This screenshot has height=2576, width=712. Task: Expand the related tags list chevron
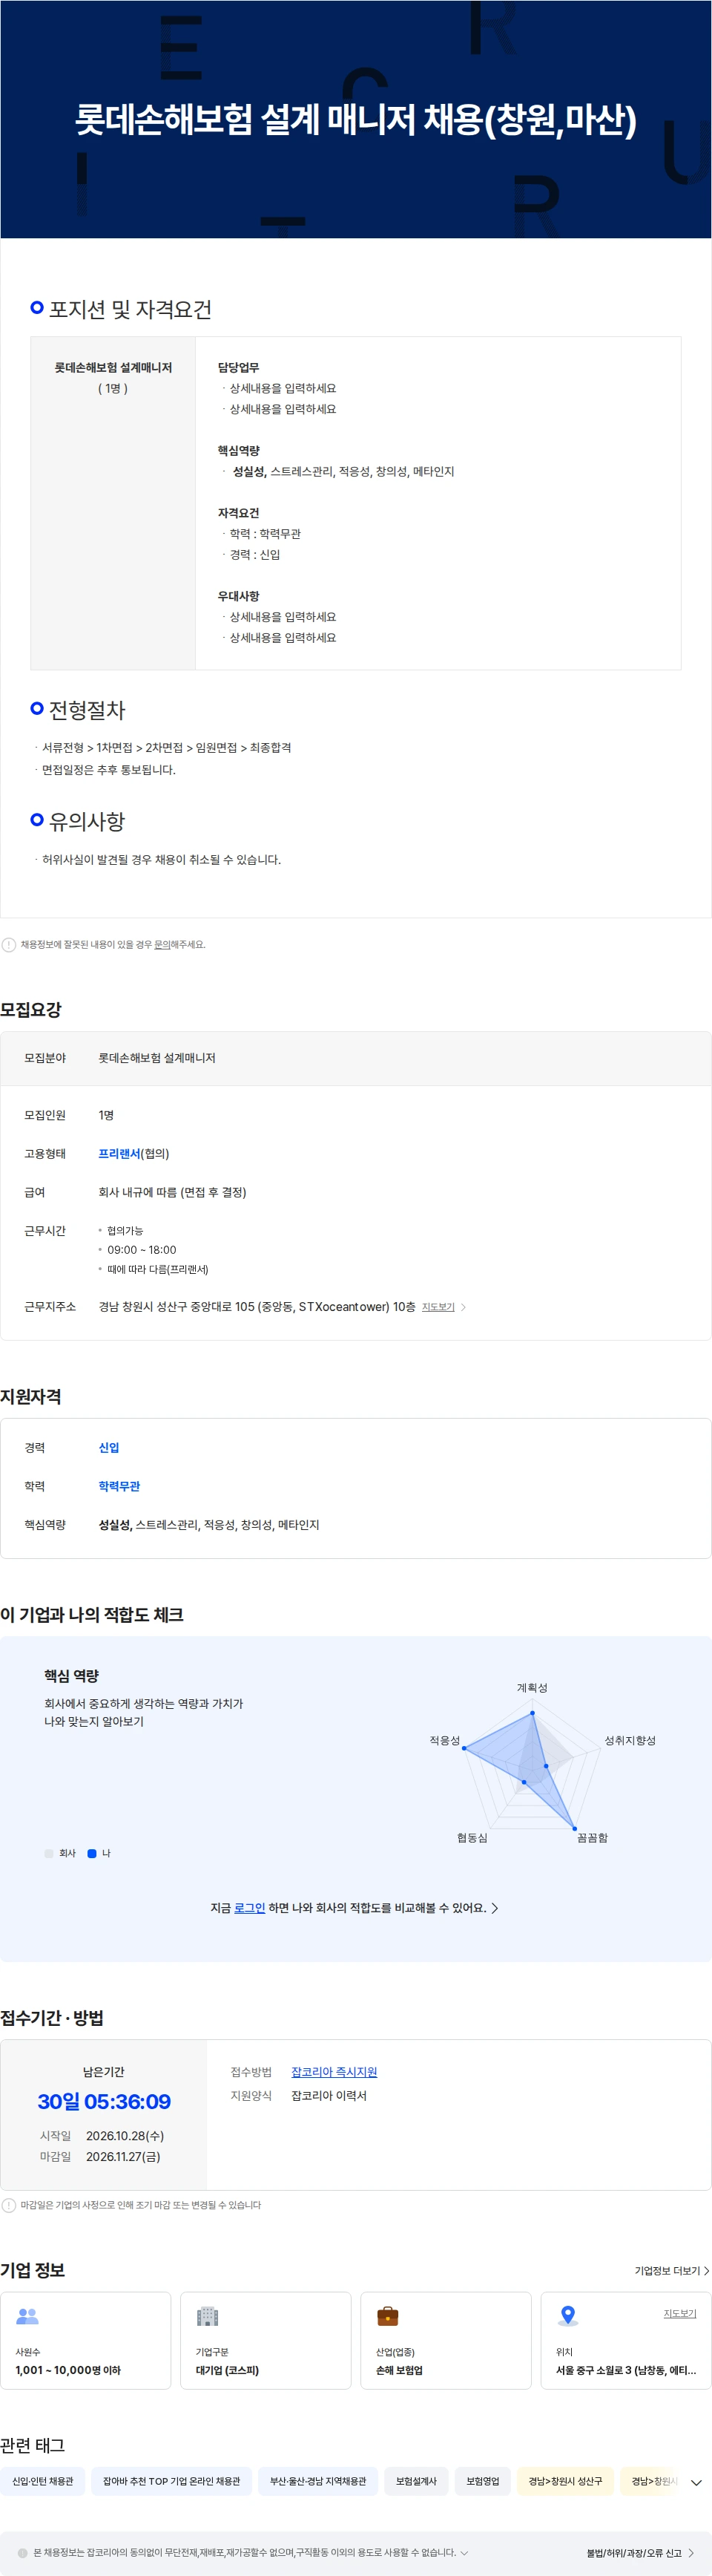pyautogui.click(x=696, y=2483)
